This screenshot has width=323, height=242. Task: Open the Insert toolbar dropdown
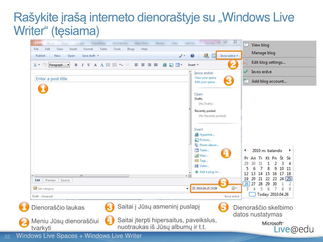[193, 65]
